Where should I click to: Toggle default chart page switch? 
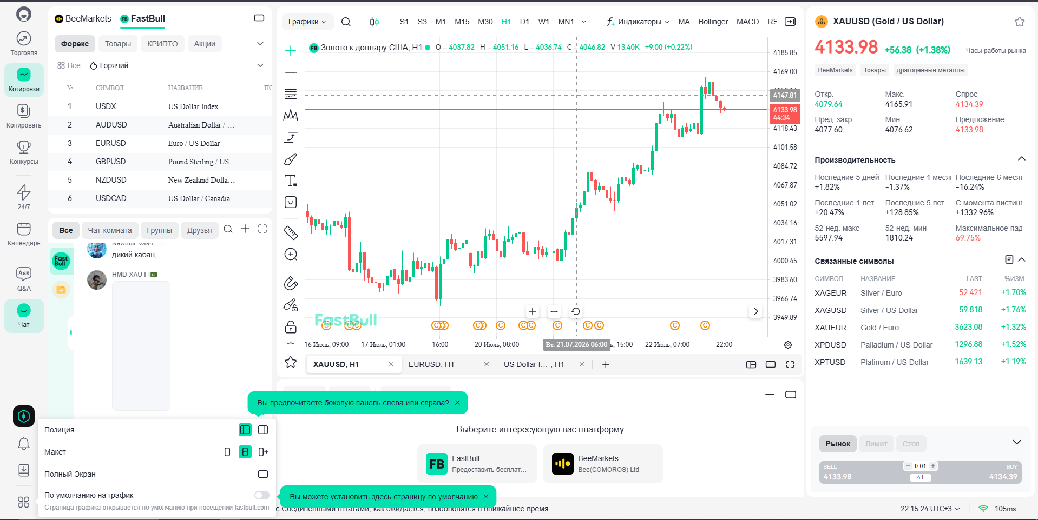[262, 495]
